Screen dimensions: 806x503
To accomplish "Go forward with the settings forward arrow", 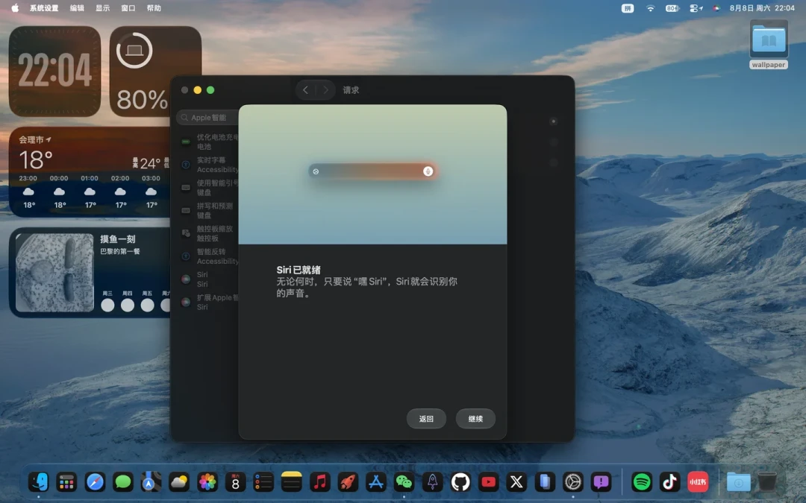I will [x=325, y=90].
